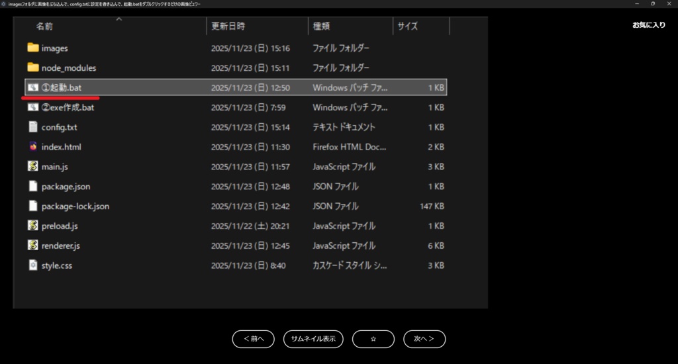Viewport: 678px width, 364px height.
Task: Click the stylesheet icon beside style.css
Action: pyautogui.click(x=33, y=265)
